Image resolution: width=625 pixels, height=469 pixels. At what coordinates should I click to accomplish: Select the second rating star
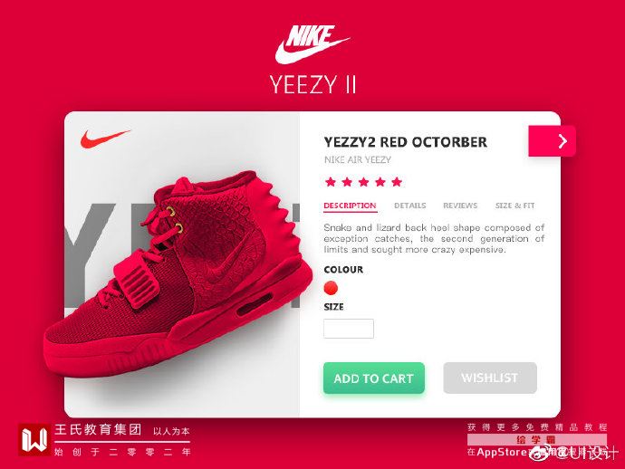[x=347, y=182]
